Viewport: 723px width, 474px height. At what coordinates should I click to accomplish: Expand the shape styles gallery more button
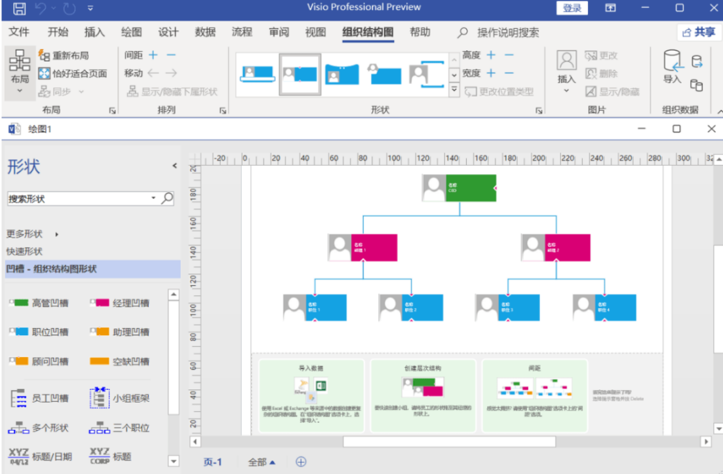[454, 90]
